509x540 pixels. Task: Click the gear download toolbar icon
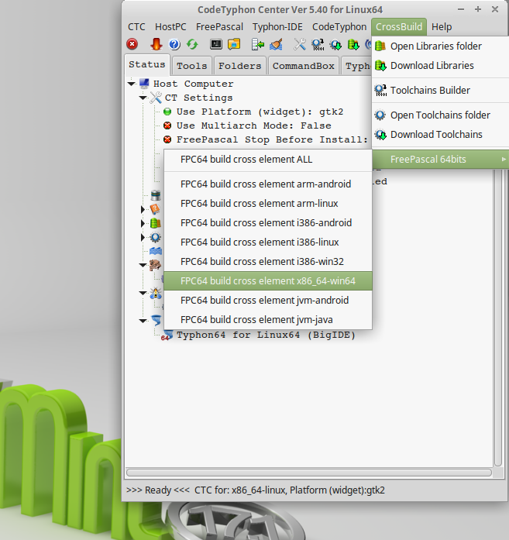tap(335, 44)
